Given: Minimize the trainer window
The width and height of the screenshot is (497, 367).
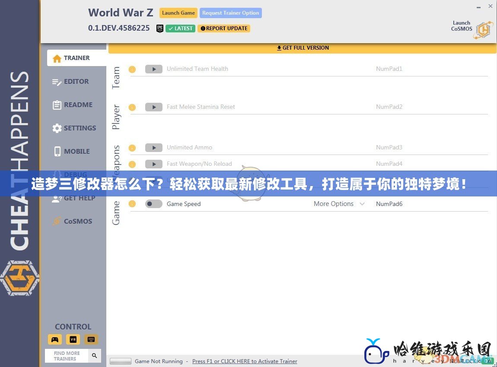Looking at the screenshot, I should (x=478, y=6).
